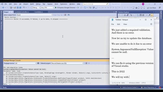Click the feedback icon next to Live Share
163x92 pixels.
160,8
